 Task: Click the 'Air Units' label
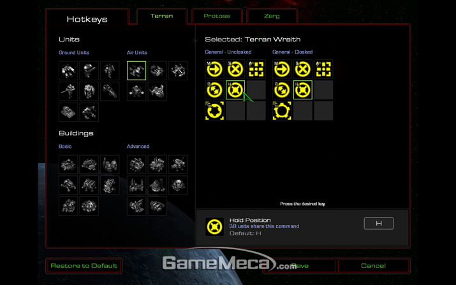pos(137,53)
